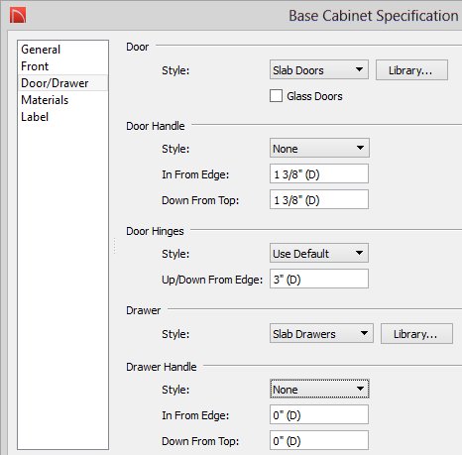462x455 pixels.
Task: Expand the Door Hinges Style dropdown
Action: coord(319,253)
